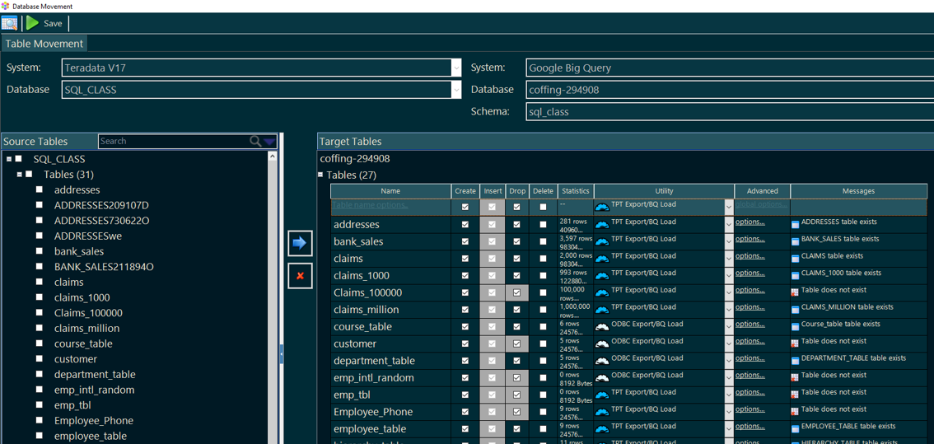Select the Table Movement tab
Image resolution: width=934 pixels, height=444 pixels.
pyautogui.click(x=44, y=44)
